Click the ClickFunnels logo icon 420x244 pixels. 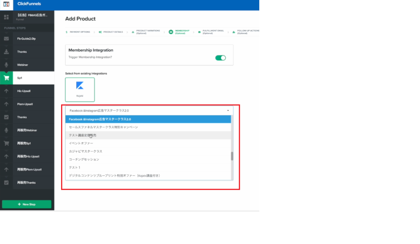(x=6, y=4)
